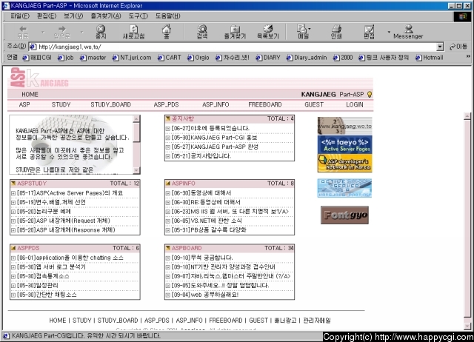Open the 공지사항 section heading
The image size is (474, 342).
tap(183, 118)
